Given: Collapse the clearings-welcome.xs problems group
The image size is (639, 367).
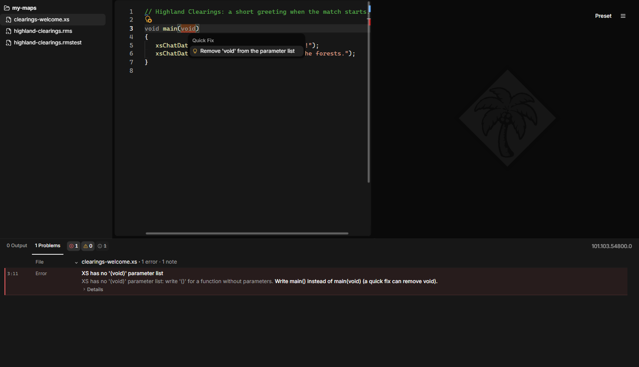Looking at the screenshot, I should click(76, 262).
